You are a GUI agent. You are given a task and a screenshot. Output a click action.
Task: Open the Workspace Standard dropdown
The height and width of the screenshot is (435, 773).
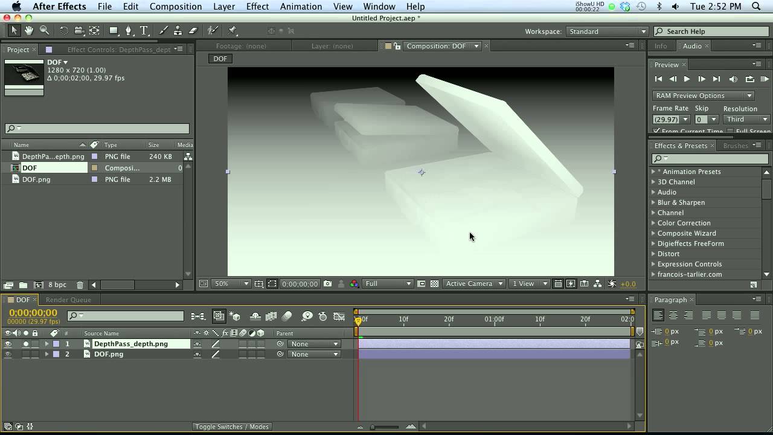click(606, 31)
